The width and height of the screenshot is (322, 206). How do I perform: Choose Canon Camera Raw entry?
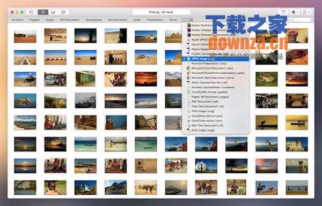(216, 44)
